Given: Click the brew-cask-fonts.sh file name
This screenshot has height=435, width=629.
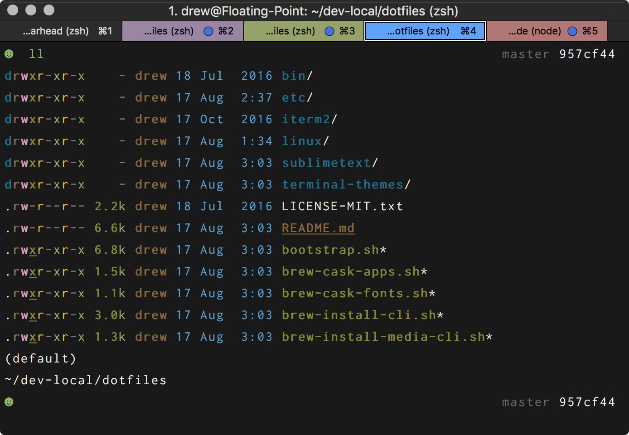Looking at the screenshot, I should coord(358,293).
